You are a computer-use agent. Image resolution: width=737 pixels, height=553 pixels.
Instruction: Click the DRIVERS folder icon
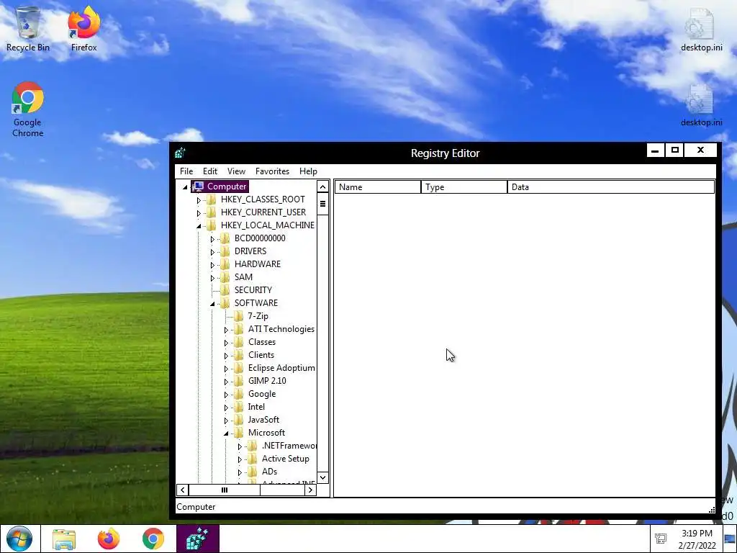click(225, 251)
